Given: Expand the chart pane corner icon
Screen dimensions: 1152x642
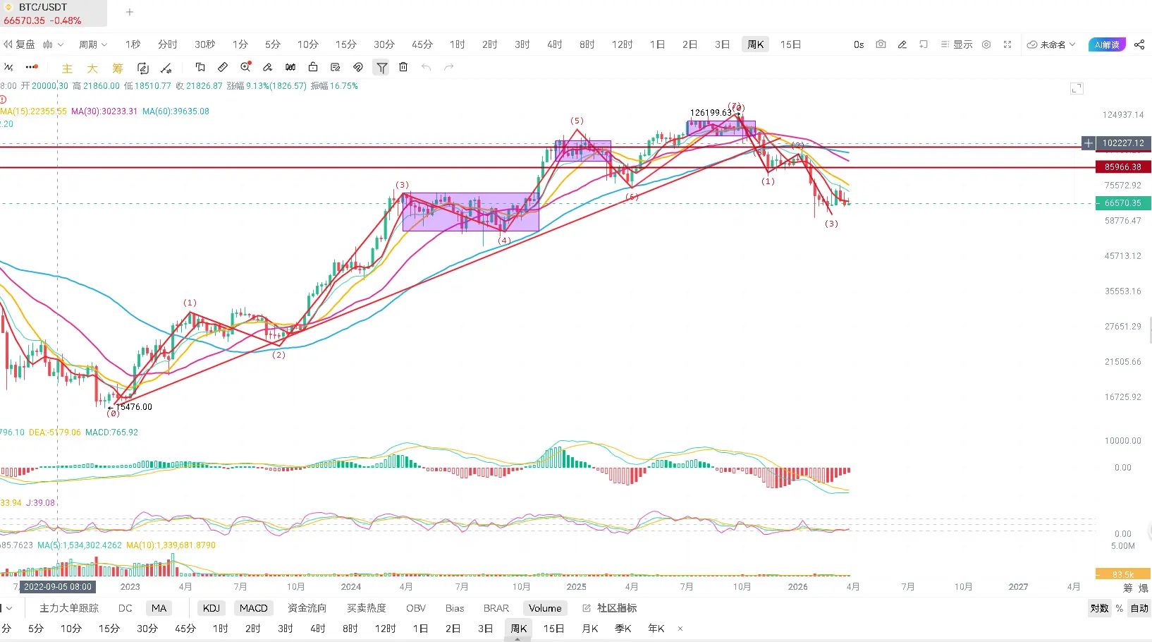Looking at the screenshot, I should [1077, 88].
